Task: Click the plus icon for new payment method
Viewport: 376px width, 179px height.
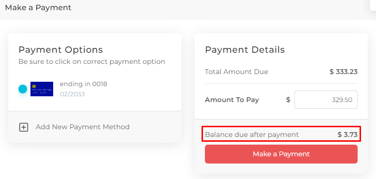Action: click(24, 127)
